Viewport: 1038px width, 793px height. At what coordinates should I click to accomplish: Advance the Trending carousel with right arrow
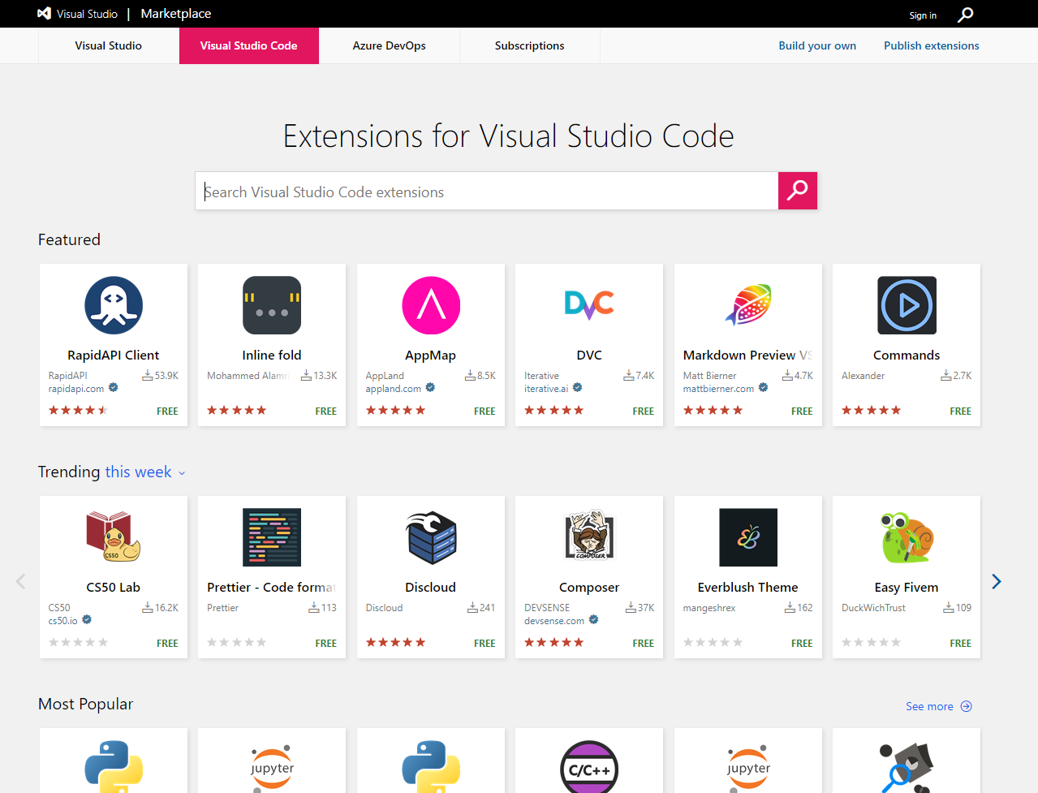pyautogui.click(x=996, y=581)
